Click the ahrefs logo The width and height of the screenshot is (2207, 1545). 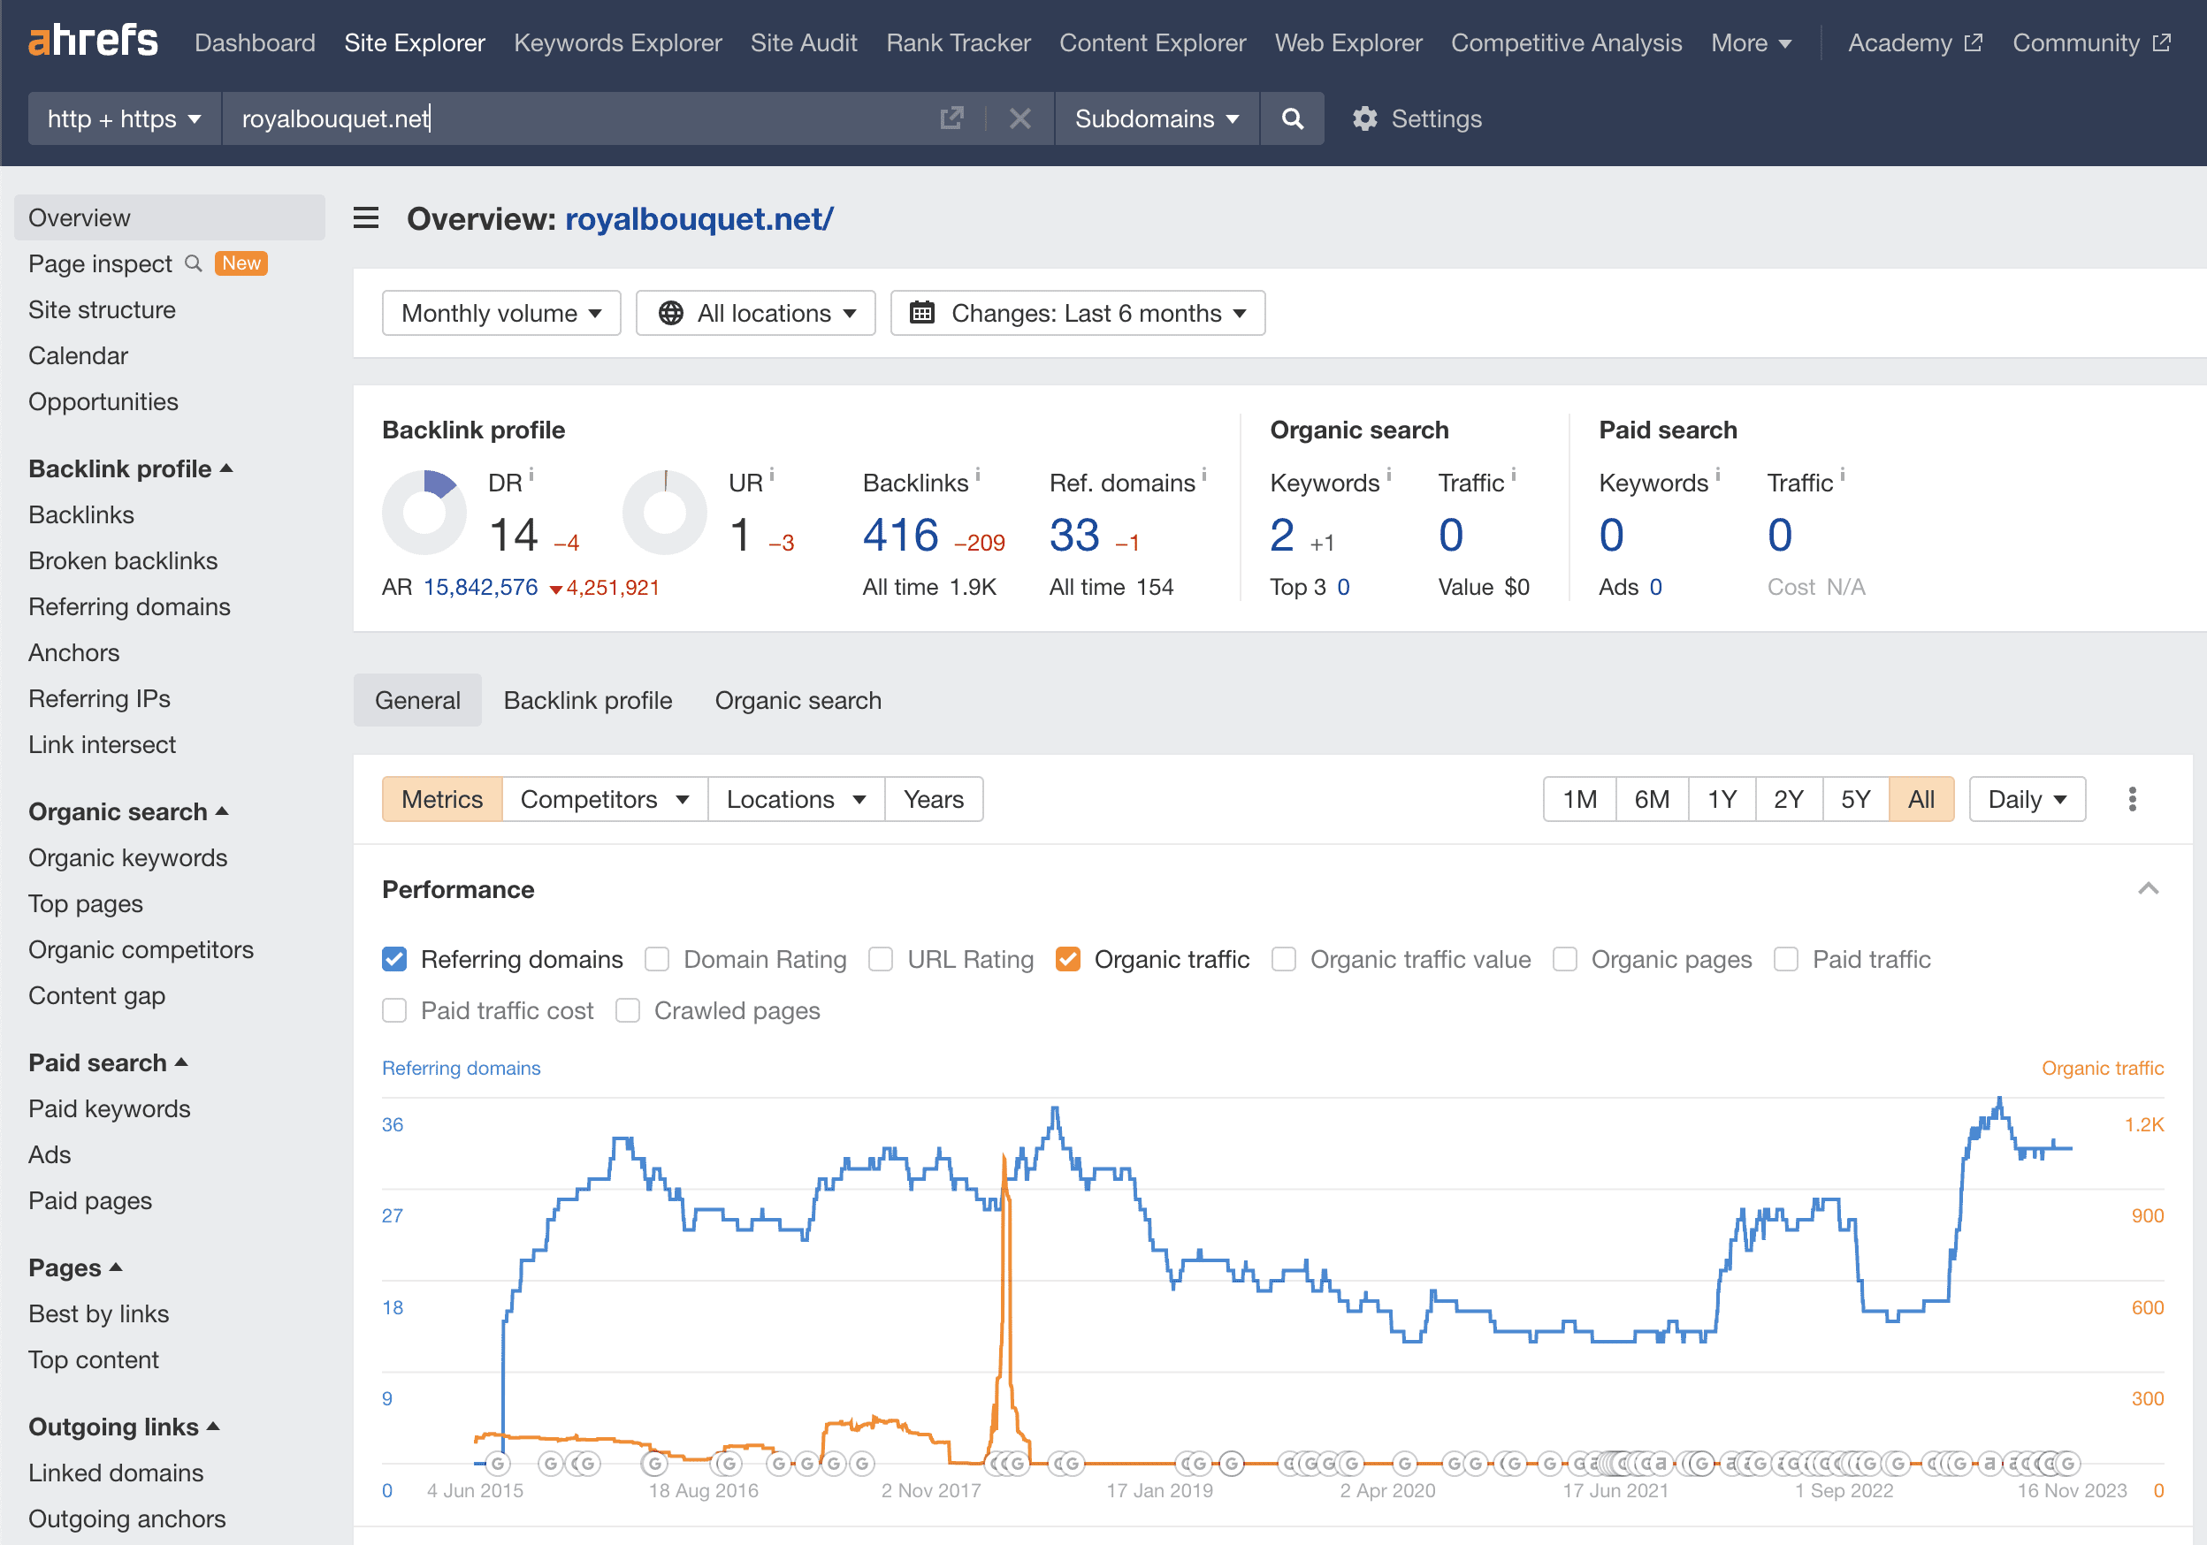coord(93,42)
